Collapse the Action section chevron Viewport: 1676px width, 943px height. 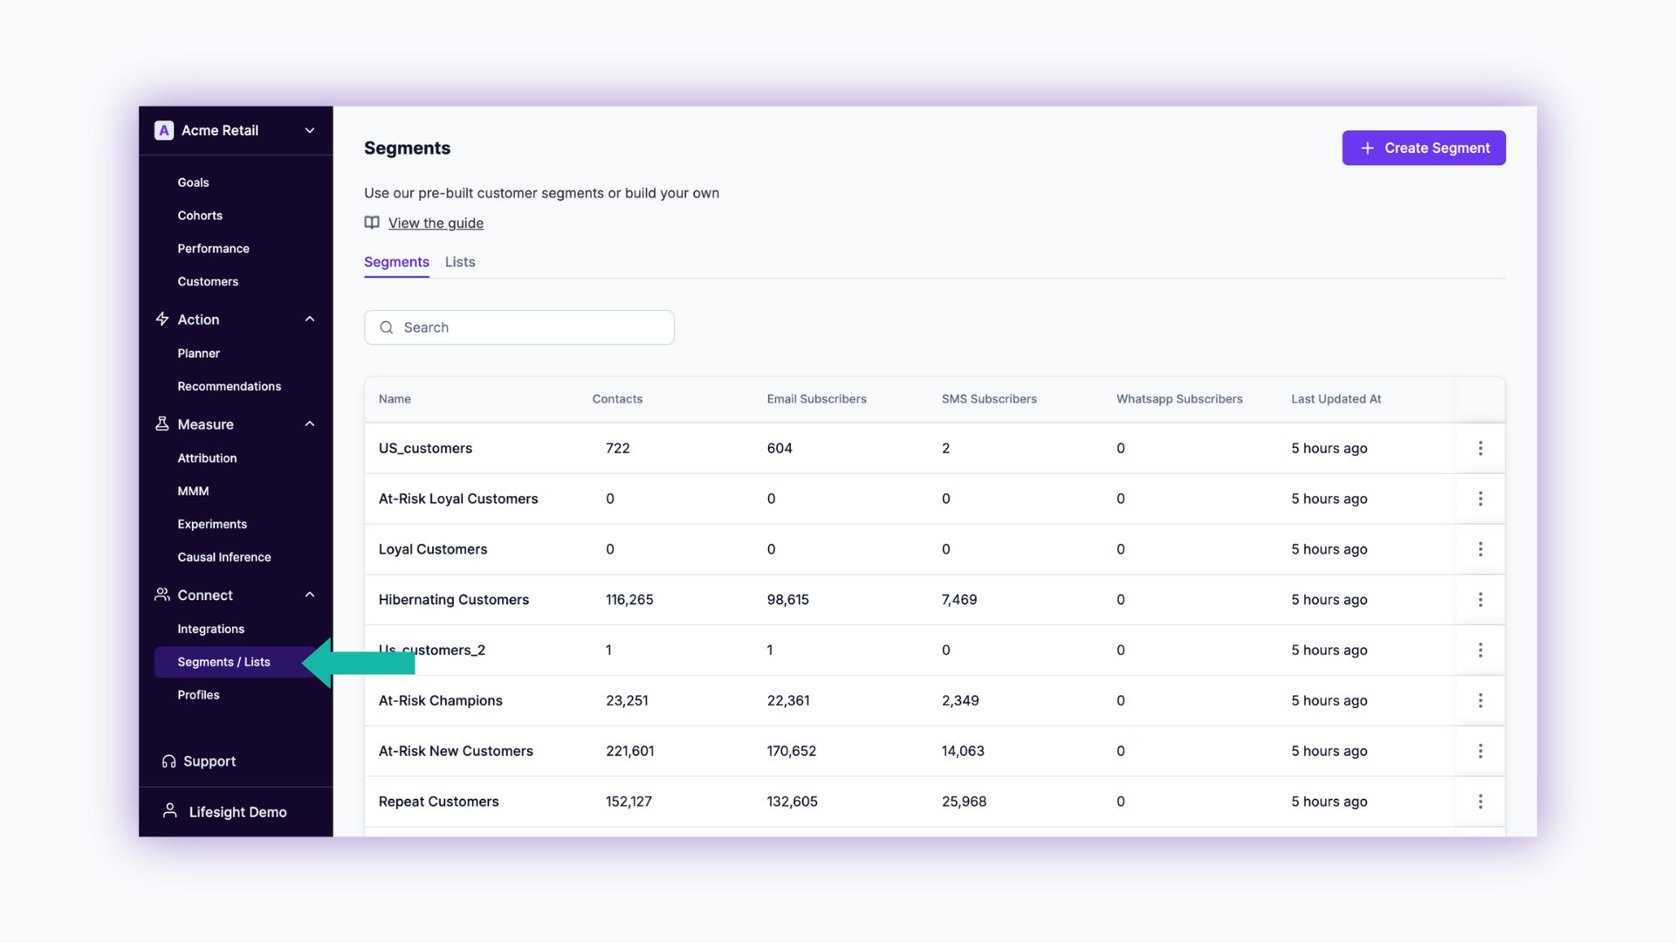coord(310,320)
